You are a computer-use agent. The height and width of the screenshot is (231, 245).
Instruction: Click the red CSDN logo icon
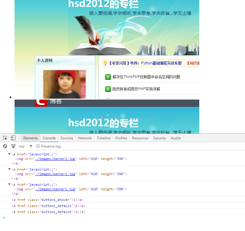pyautogui.click(x=41, y=103)
